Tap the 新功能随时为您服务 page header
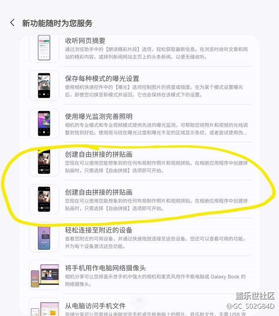279x316 pixels. pyautogui.click(x=57, y=23)
